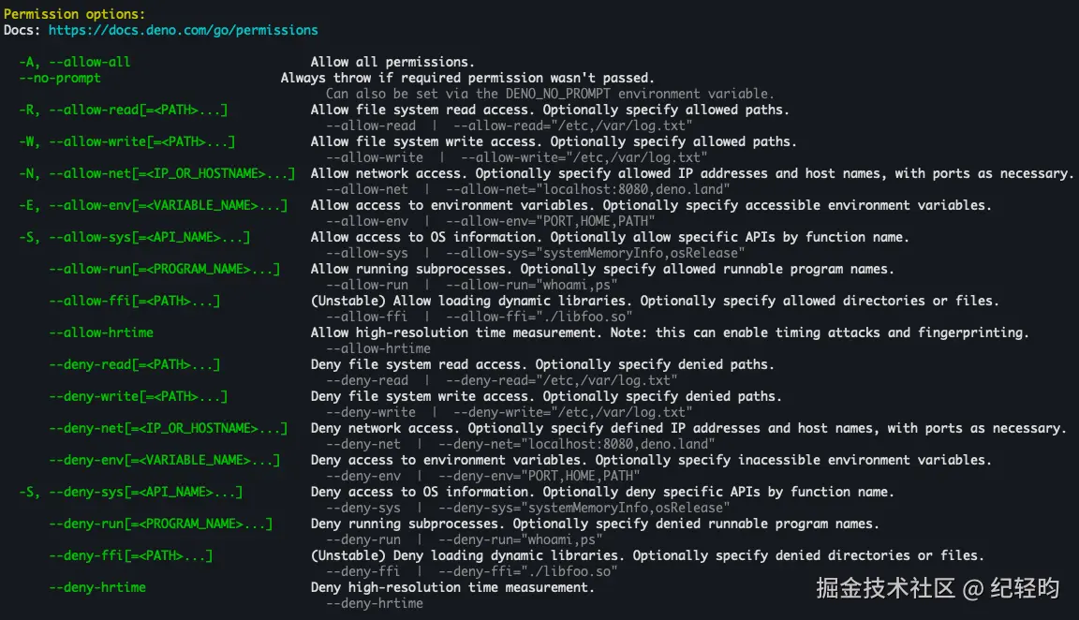This screenshot has height=620, width=1079.
Task: Open the docs.deno.com permissions docs link
Action: point(183,30)
